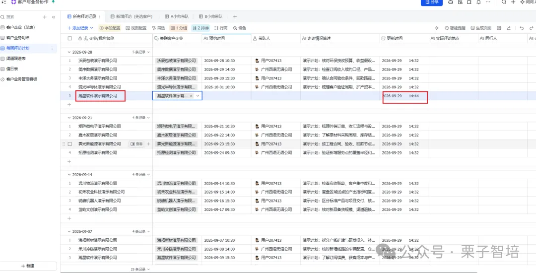The width and height of the screenshot is (536, 273).
Task: Open menu dots on 所有拜访记录 tab
Action: (99, 16)
